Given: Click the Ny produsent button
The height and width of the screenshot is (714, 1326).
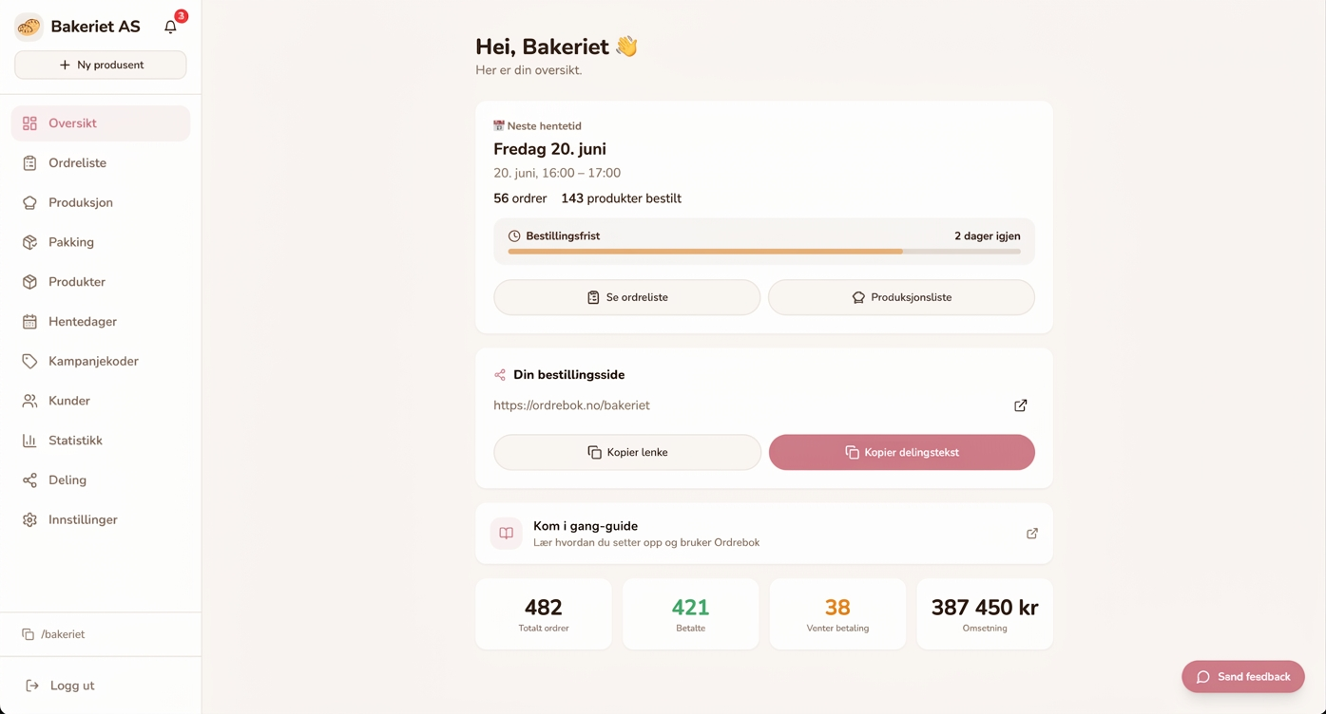Looking at the screenshot, I should (101, 66).
